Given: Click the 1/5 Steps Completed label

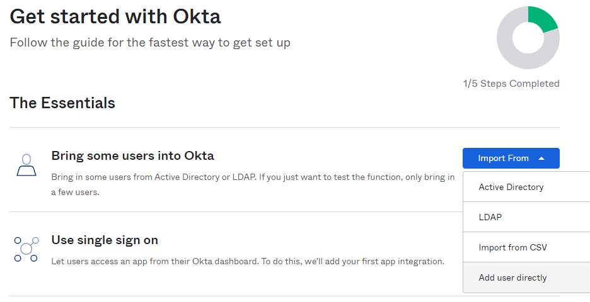Looking at the screenshot, I should pyautogui.click(x=511, y=84).
